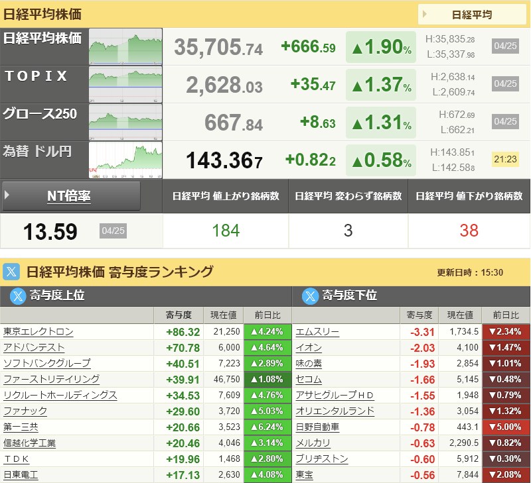531x483 pixels.
Task: Open リクルートホールディングス stock link
Action: coord(60,395)
